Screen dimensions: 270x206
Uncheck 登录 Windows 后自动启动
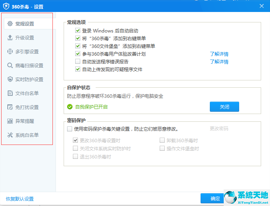(x=78, y=31)
